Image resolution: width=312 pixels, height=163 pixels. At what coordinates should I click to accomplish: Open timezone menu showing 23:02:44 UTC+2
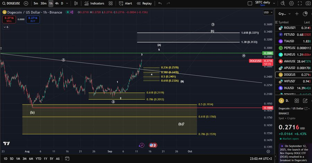tap(261, 158)
